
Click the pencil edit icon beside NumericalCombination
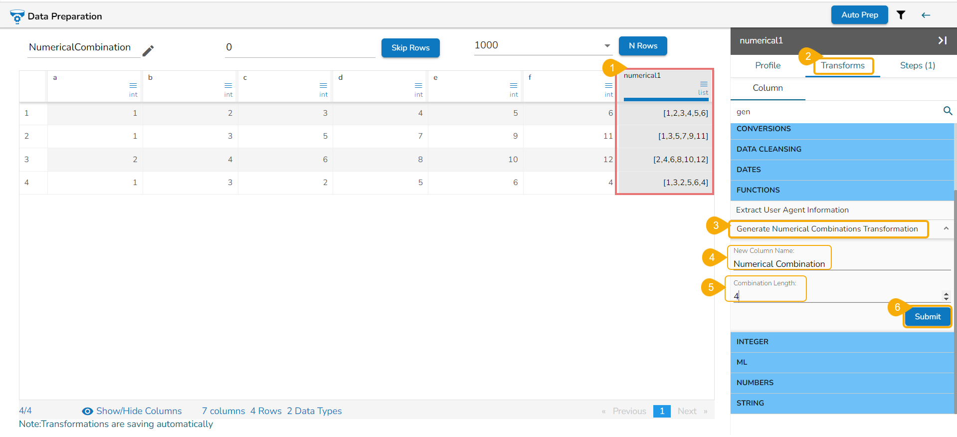(148, 50)
